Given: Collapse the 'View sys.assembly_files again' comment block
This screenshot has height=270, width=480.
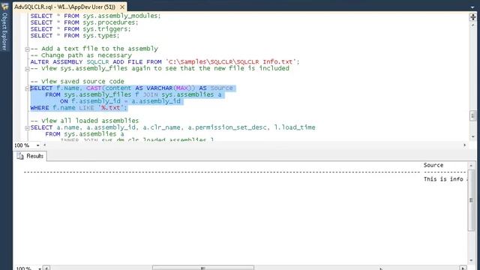Looking at the screenshot, I should click(x=27, y=69).
